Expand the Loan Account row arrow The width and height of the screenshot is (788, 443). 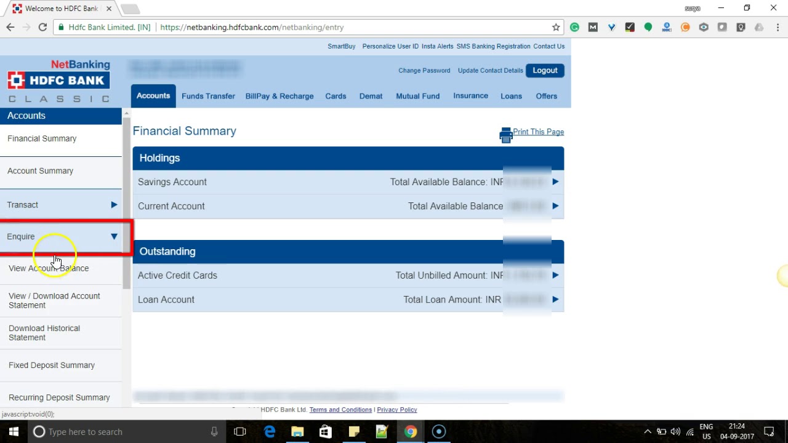pos(555,299)
